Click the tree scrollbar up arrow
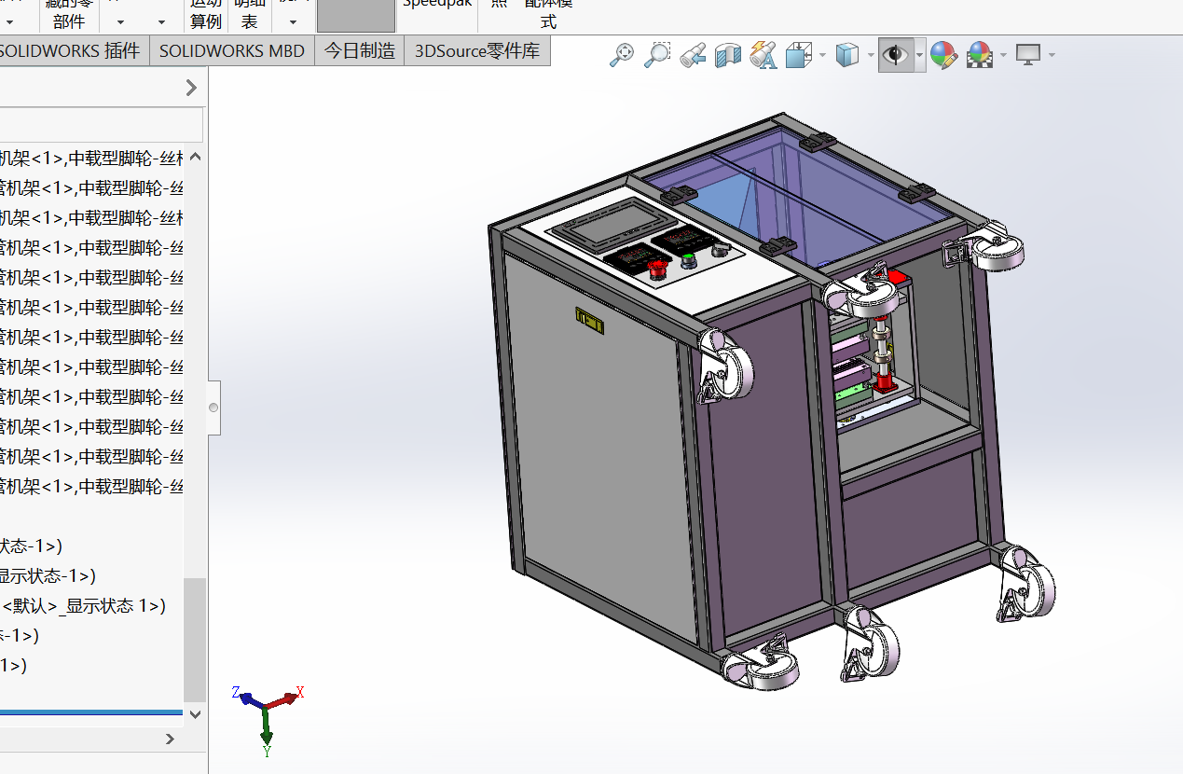This screenshot has width=1183, height=774. (x=195, y=157)
